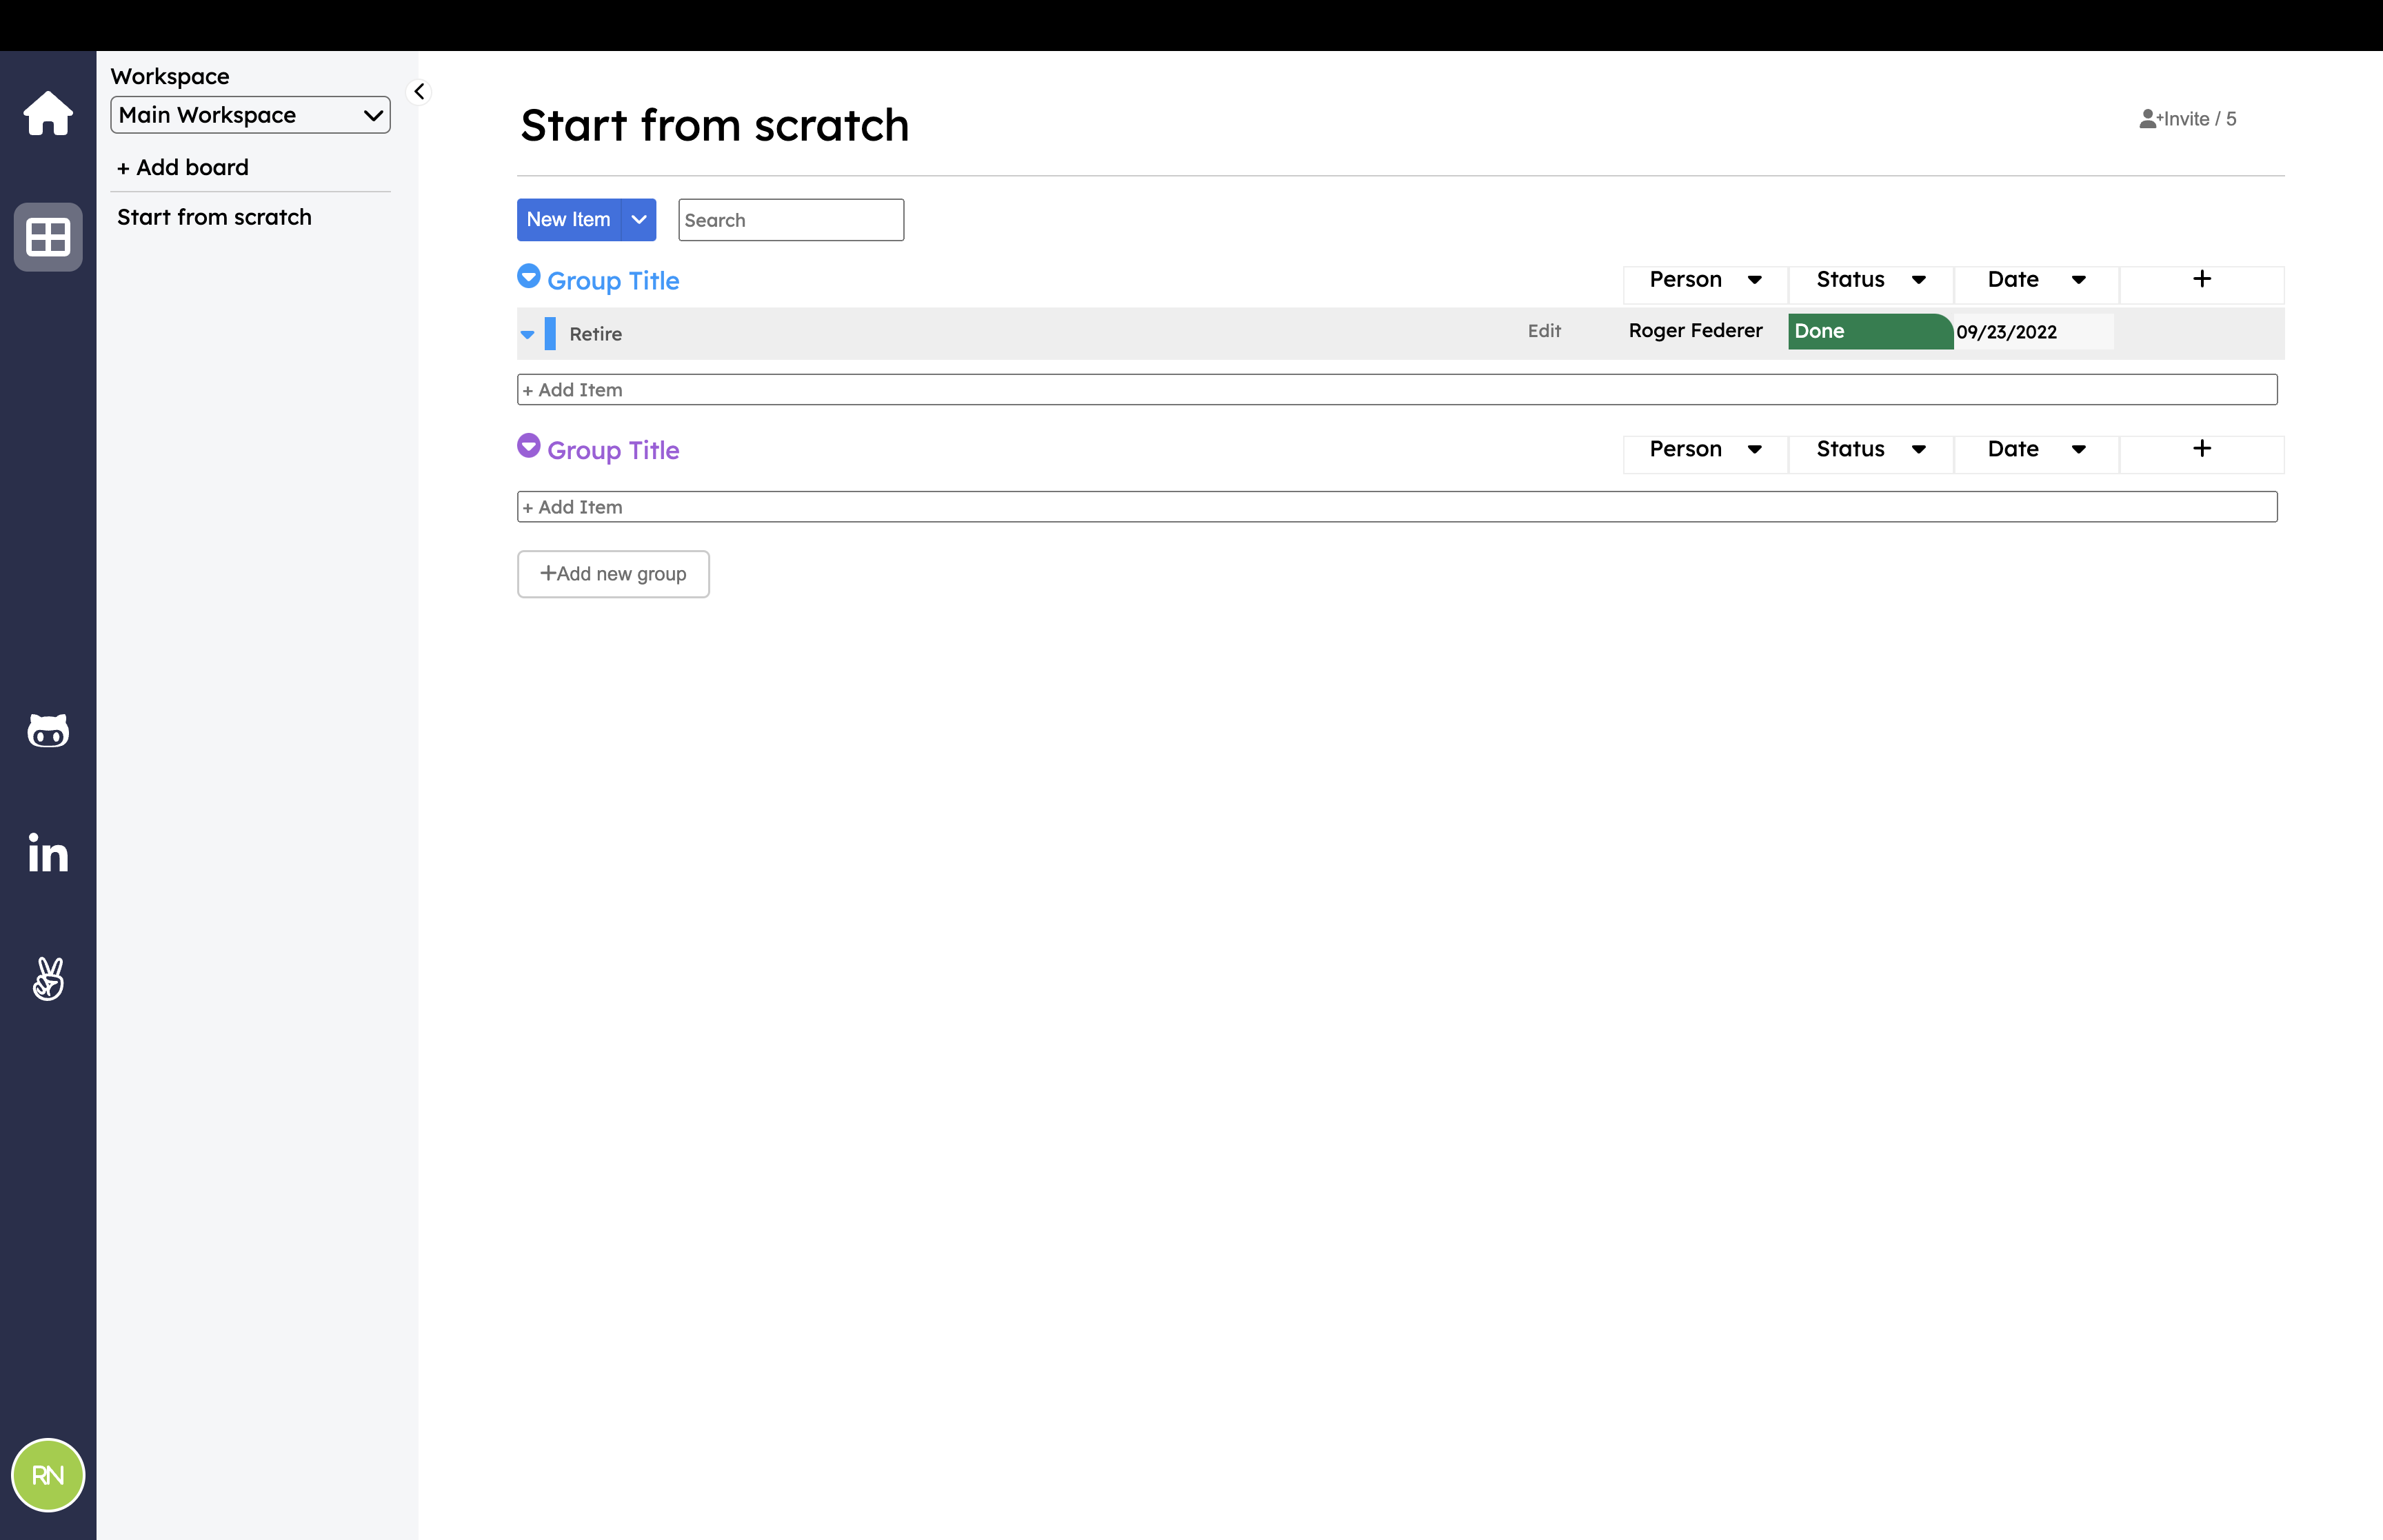
Task: Open the New Item dropdown arrow
Action: (x=638, y=220)
